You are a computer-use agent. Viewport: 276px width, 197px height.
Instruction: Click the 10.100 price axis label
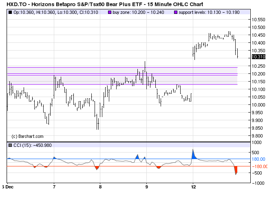click(x=258, y=89)
